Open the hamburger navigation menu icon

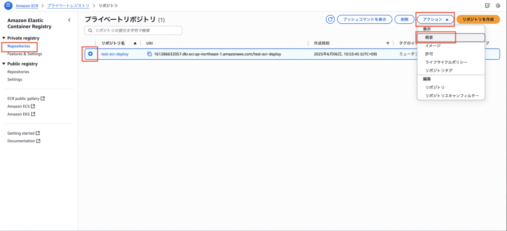click(8, 6)
